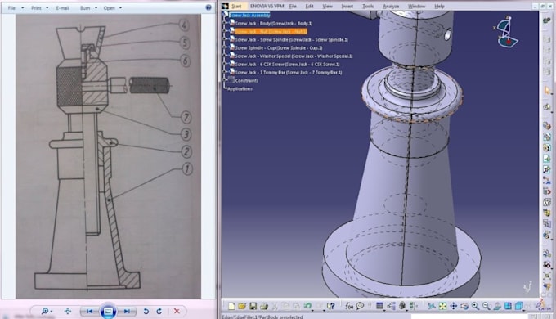Screen dimensions: 556x319
Task: Open the ENOVIA V5 VPM menu
Action: coord(267,7)
